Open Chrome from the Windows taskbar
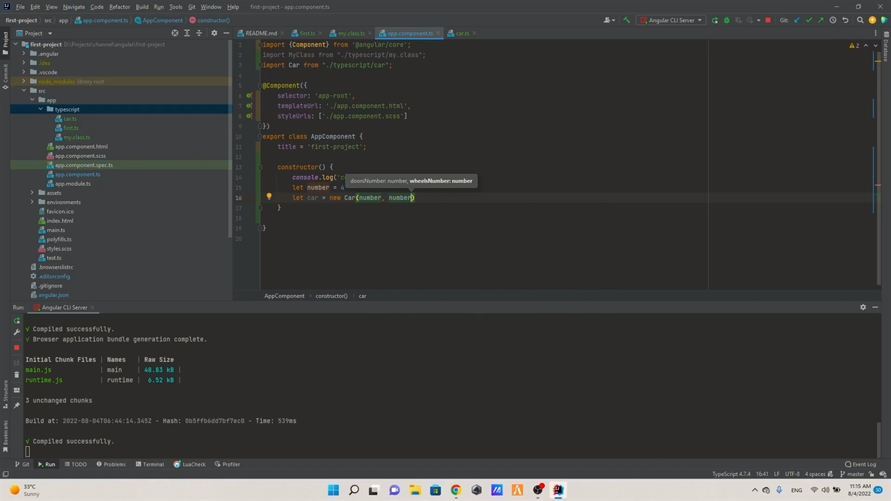The height and width of the screenshot is (501, 891). click(x=455, y=490)
